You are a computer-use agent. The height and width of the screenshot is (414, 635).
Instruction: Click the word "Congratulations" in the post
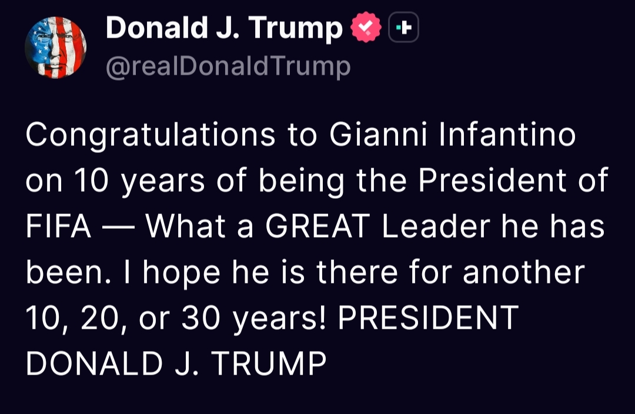[x=151, y=136]
